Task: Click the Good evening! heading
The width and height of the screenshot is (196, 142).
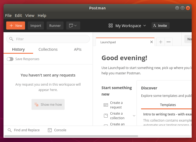Action: click(x=124, y=58)
